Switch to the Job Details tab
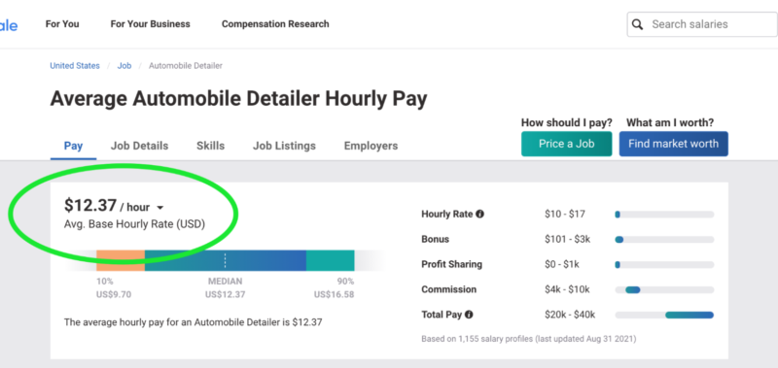The image size is (778, 368). point(139,146)
